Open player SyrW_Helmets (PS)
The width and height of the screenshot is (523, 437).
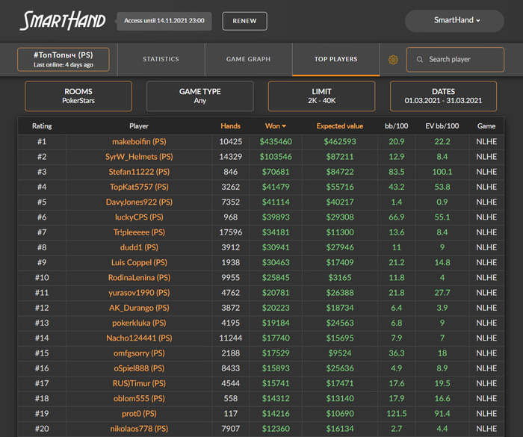pyautogui.click(x=139, y=157)
